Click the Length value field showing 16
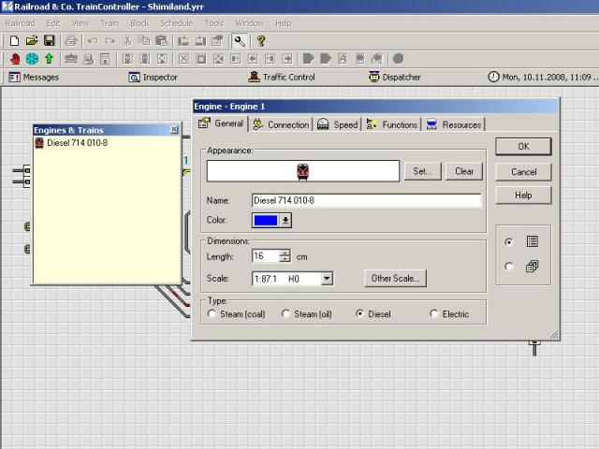Image resolution: width=599 pixels, height=449 pixels. [266, 255]
